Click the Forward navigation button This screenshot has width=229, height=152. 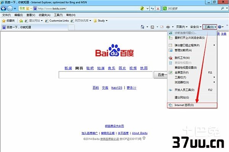[10, 9]
